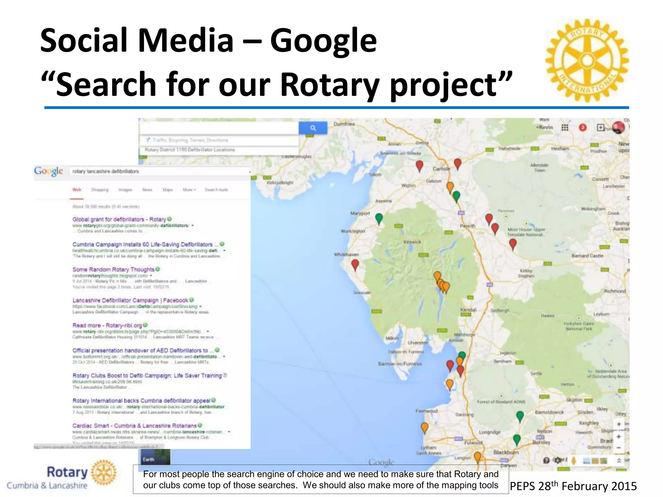Select the blue imagery thumbnail in map bar
663x497 pixels.
click(587, 460)
